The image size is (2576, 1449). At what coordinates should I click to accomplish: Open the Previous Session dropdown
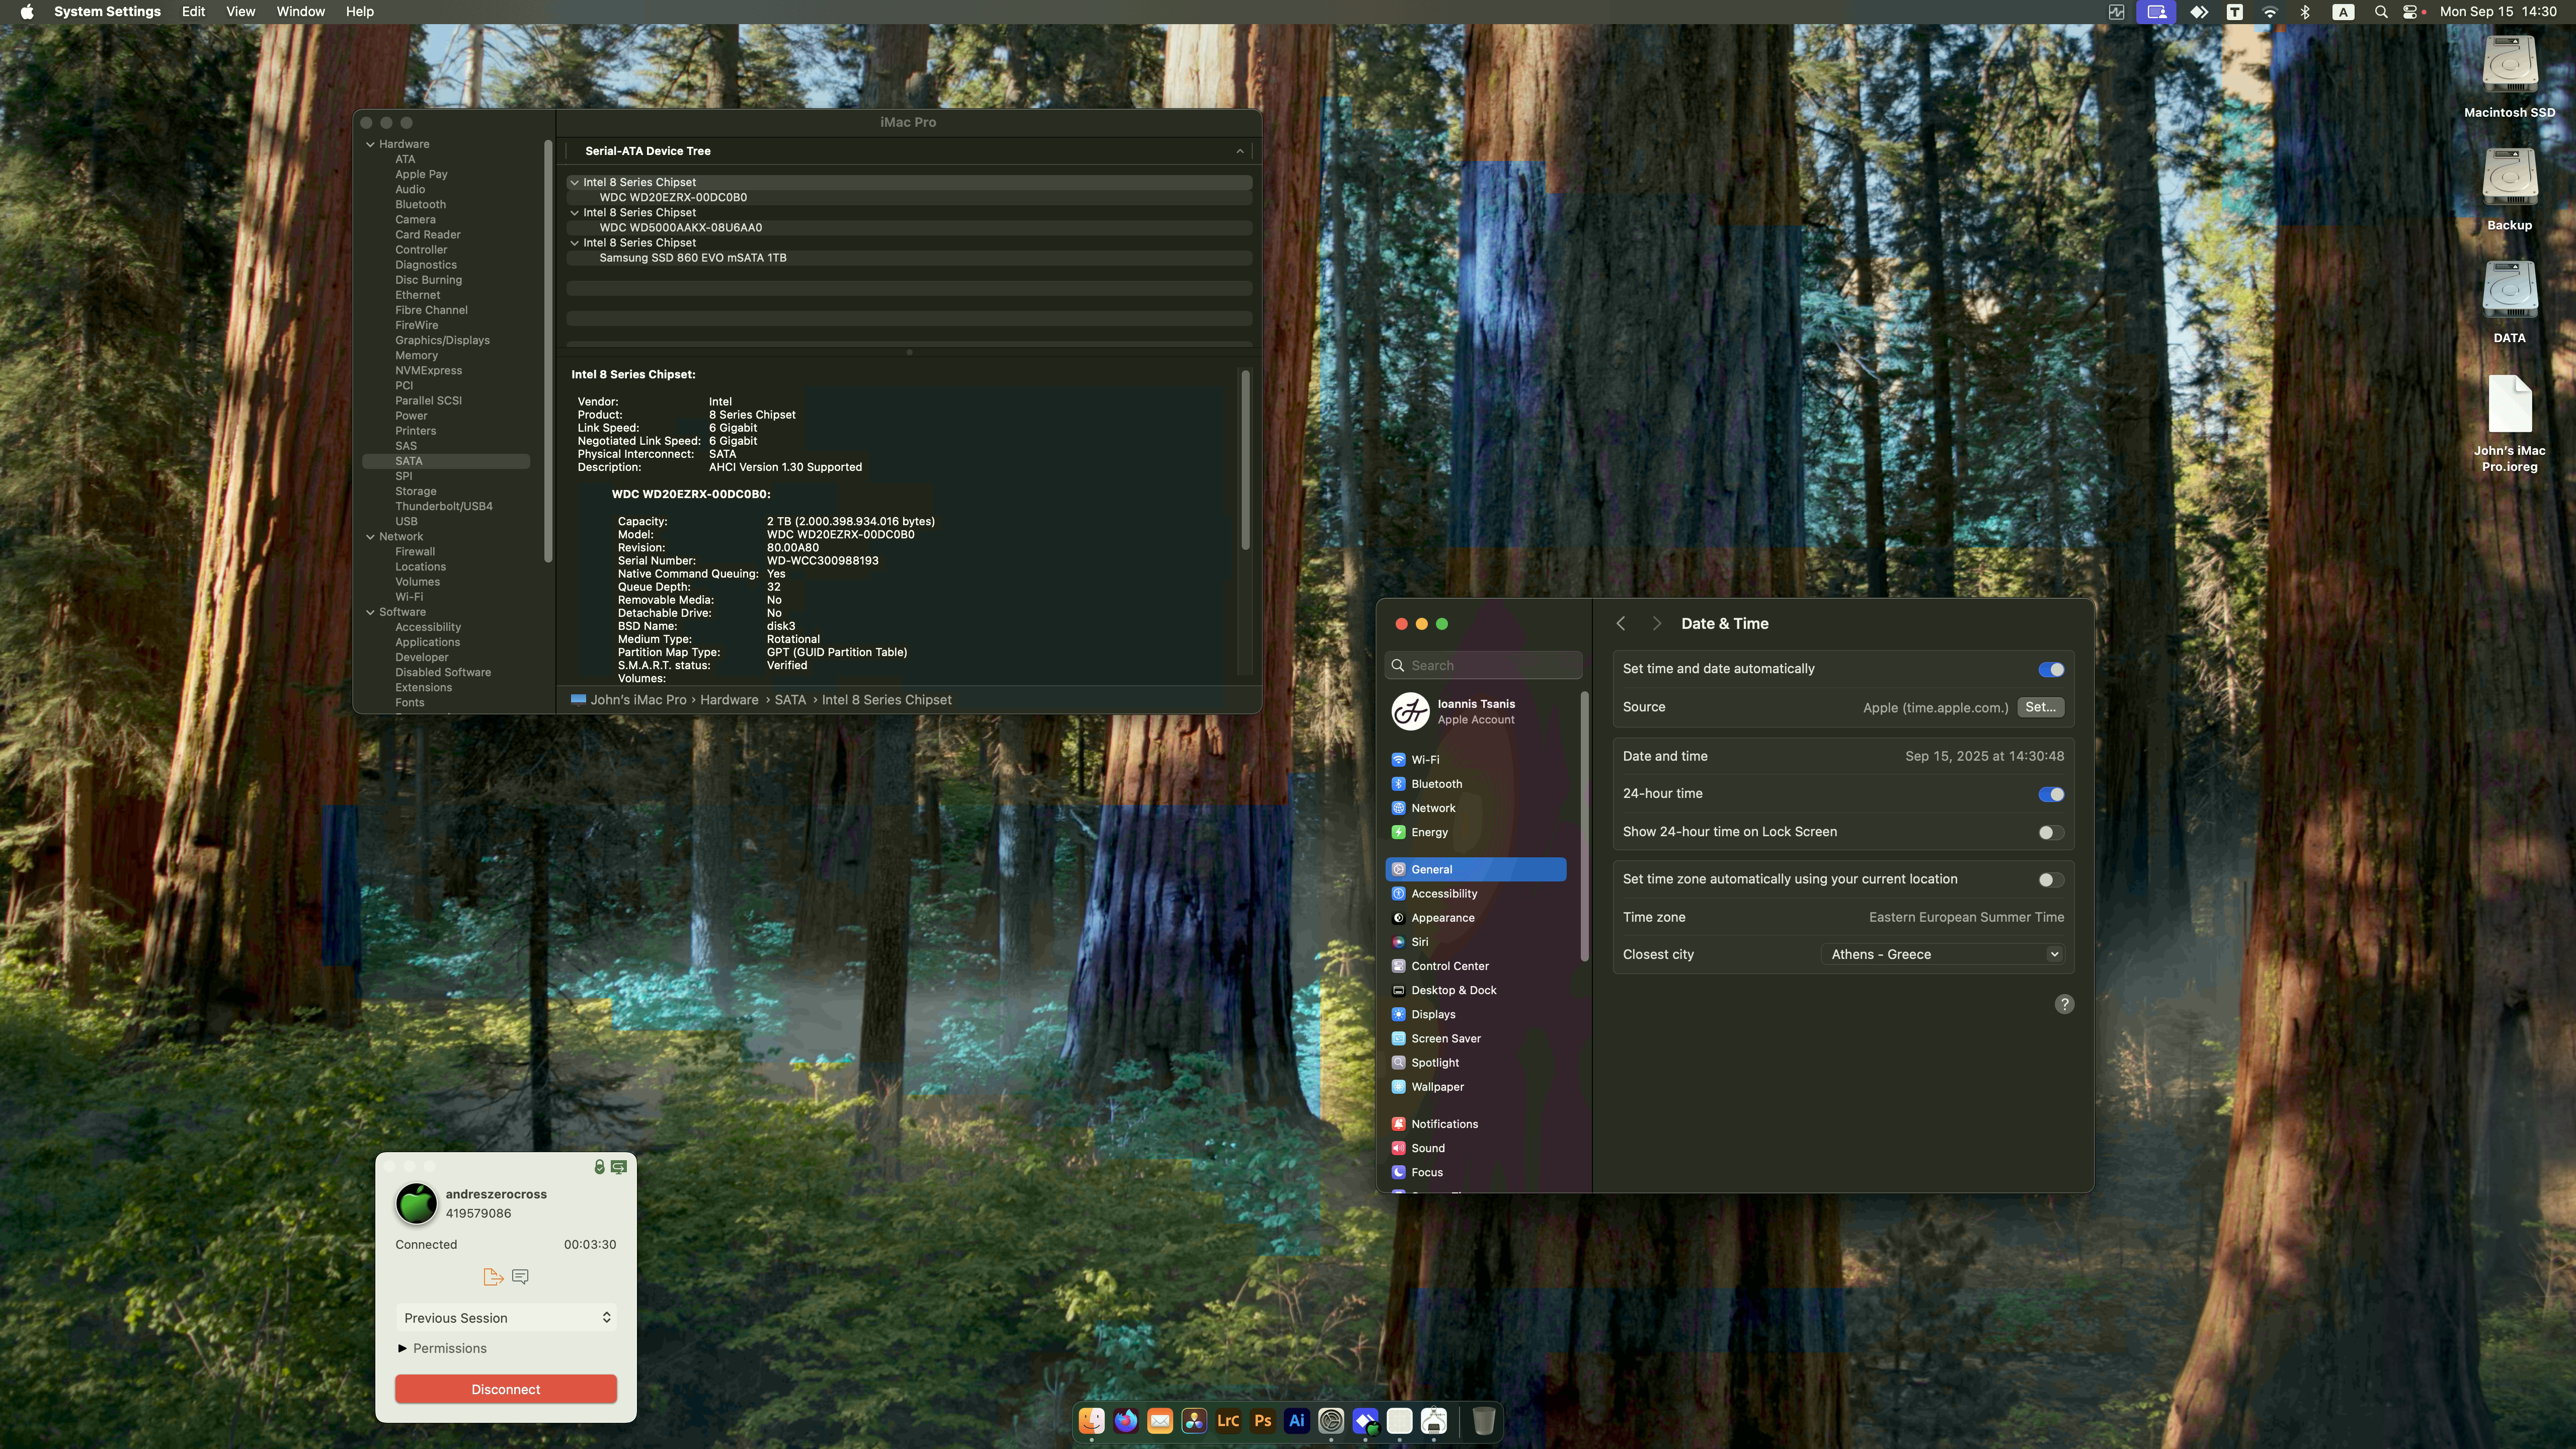click(x=505, y=1317)
